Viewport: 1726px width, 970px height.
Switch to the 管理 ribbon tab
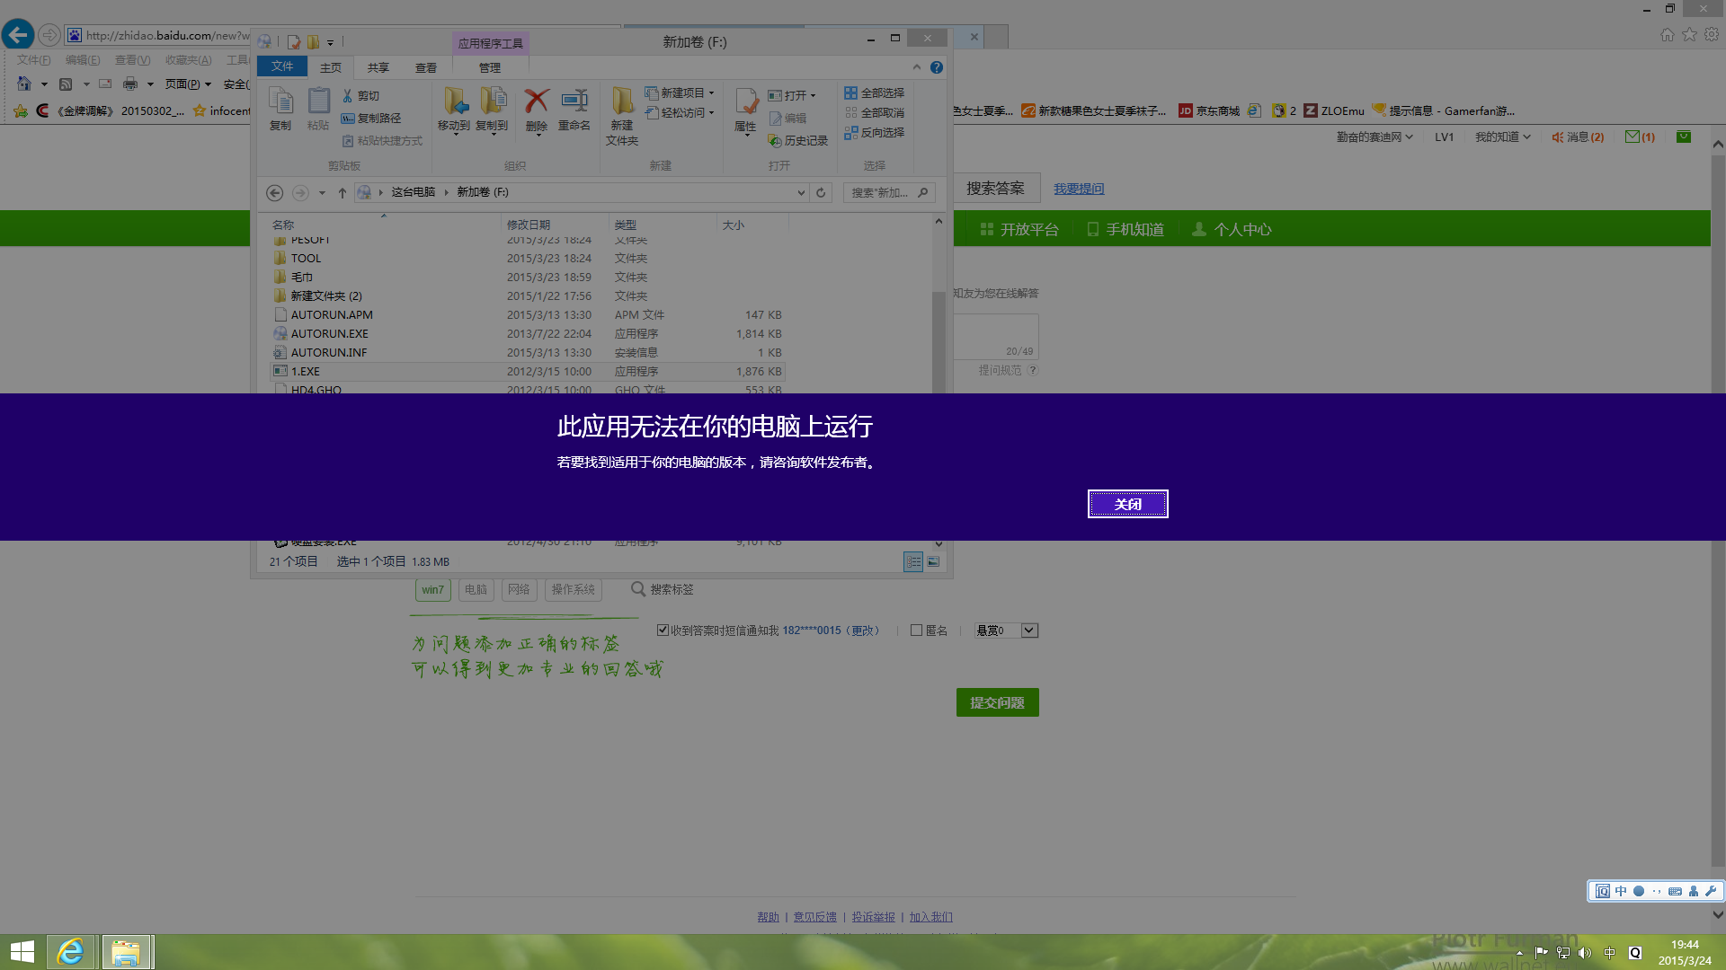(x=490, y=67)
